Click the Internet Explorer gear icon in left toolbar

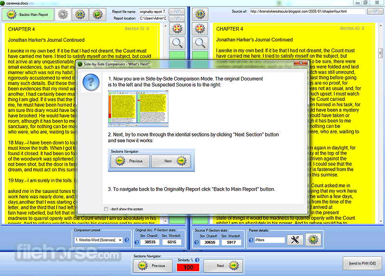[80, 14]
